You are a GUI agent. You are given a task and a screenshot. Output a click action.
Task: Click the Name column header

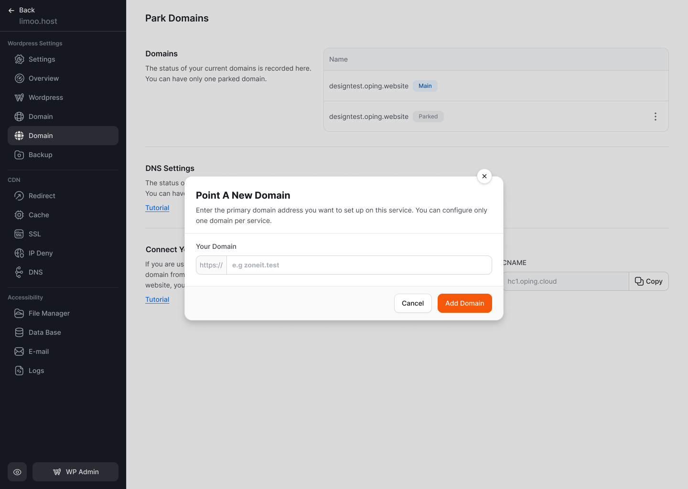coord(338,59)
